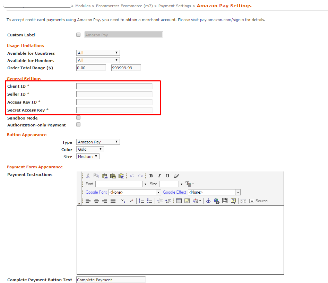Align text left

[88, 201]
